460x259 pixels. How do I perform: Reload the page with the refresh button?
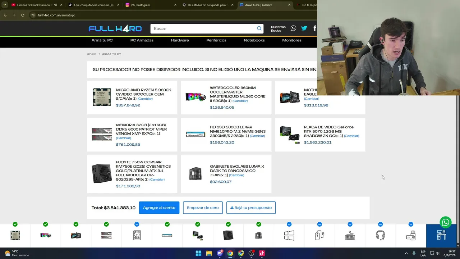tap(23, 15)
